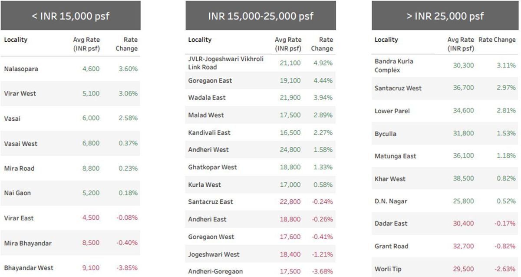Click the Mira Road locality name

[19, 168]
